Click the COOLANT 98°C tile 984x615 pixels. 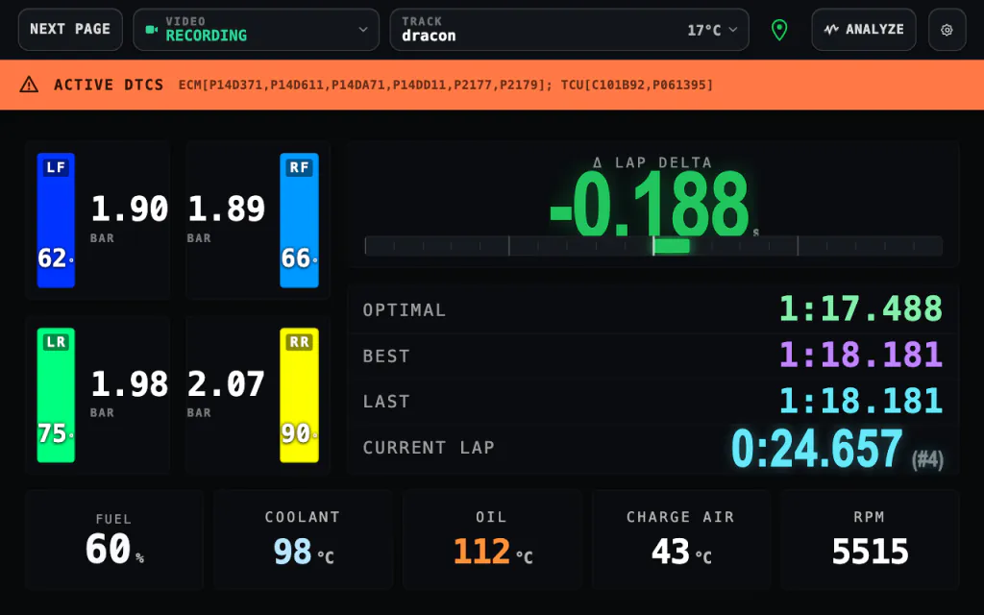303,540
